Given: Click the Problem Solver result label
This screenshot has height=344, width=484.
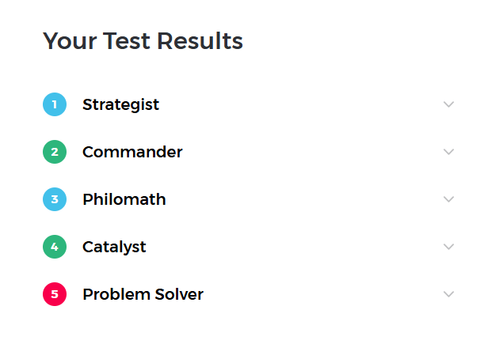Looking at the screenshot, I should click(143, 294).
